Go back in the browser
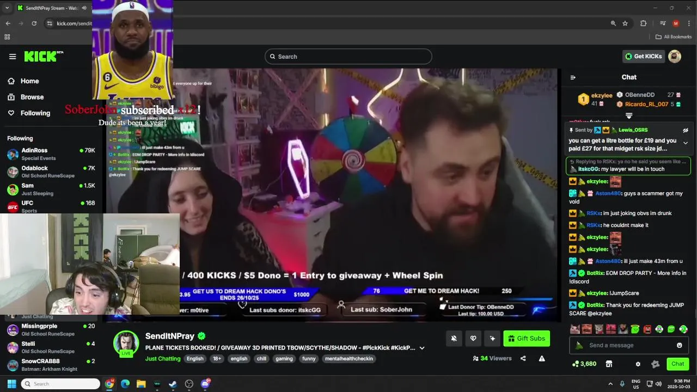This screenshot has width=697, height=392. 8,23
